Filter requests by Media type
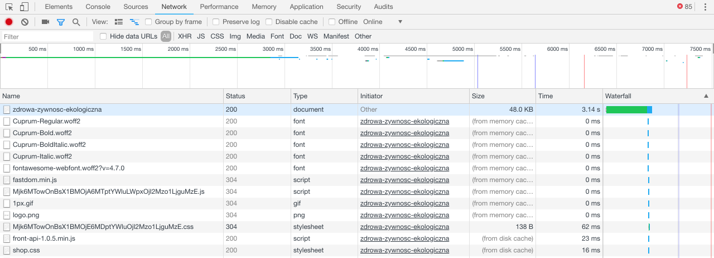 point(255,36)
